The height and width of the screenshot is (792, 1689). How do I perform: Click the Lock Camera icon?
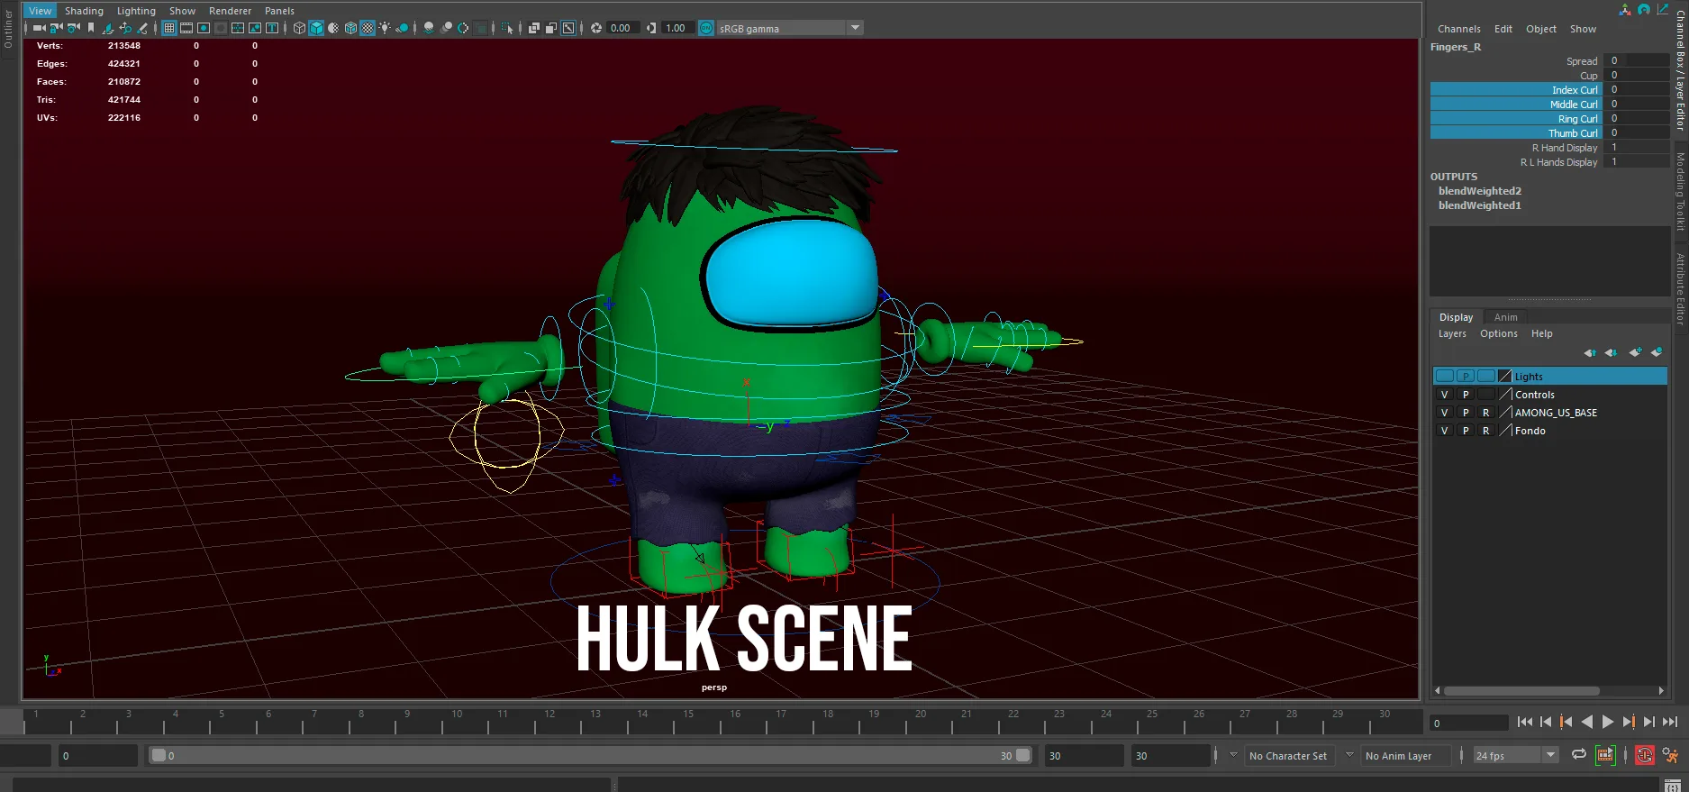(56, 28)
